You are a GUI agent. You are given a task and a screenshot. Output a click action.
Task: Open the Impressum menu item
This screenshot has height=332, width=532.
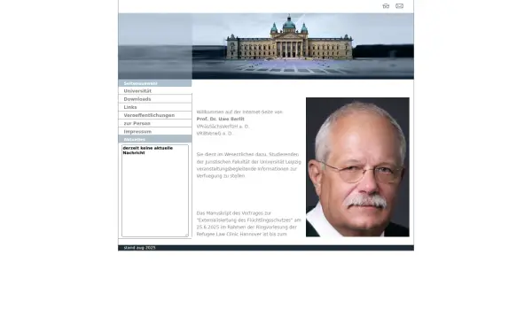(154, 132)
